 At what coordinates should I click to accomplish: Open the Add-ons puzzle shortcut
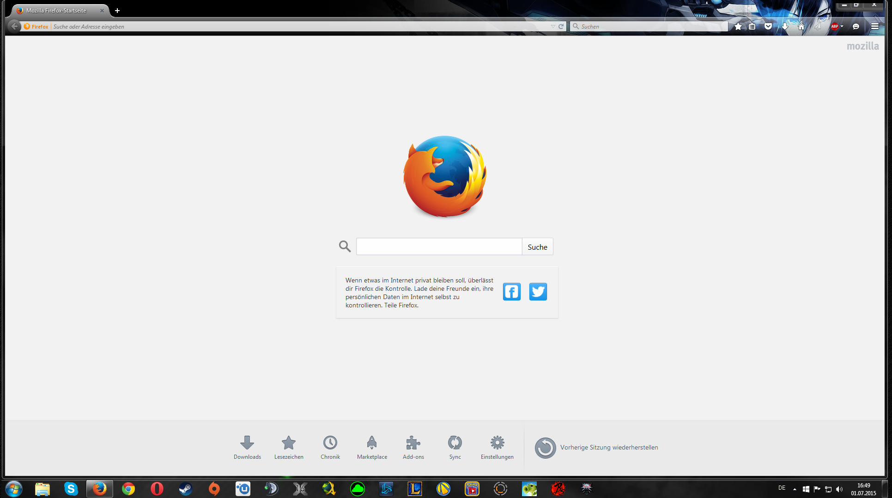tap(413, 447)
